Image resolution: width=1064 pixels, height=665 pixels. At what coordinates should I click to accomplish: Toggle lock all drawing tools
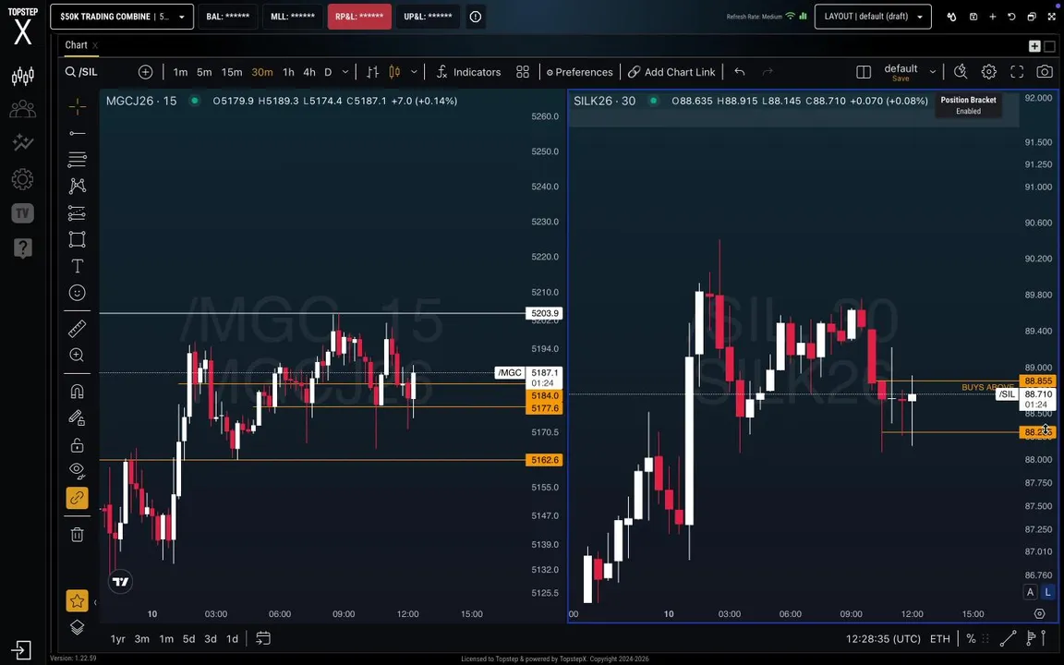point(77,445)
